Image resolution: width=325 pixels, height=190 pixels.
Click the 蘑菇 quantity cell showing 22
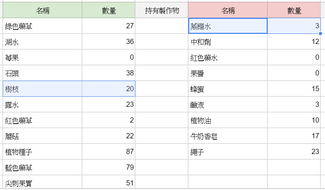109,136
